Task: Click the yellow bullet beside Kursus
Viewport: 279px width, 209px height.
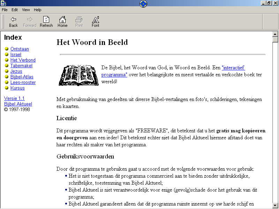Action: pos(7,88)
